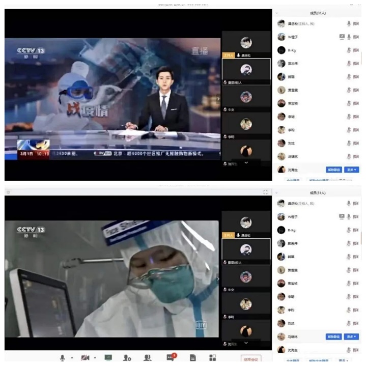Viewport: 366px width, 366px height.
Task: Click screen-share icon in W橙子 row, lower list
Action: (342, 217)
